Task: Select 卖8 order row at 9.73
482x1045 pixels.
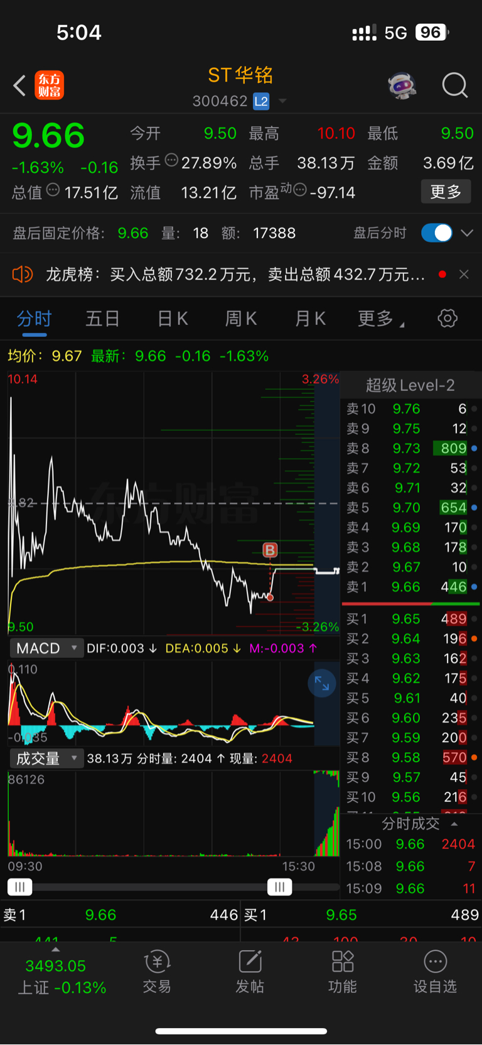Action: coord(412,449)
